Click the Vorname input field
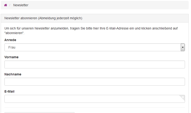 coord(94,65)
